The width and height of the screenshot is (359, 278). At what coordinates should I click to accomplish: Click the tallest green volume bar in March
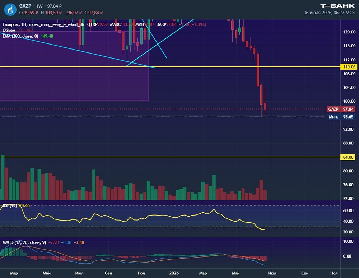click(3, 177)
